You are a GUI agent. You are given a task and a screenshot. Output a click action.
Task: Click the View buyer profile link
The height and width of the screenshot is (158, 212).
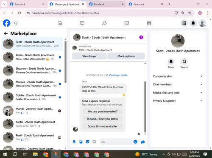[x=118, y=75]
